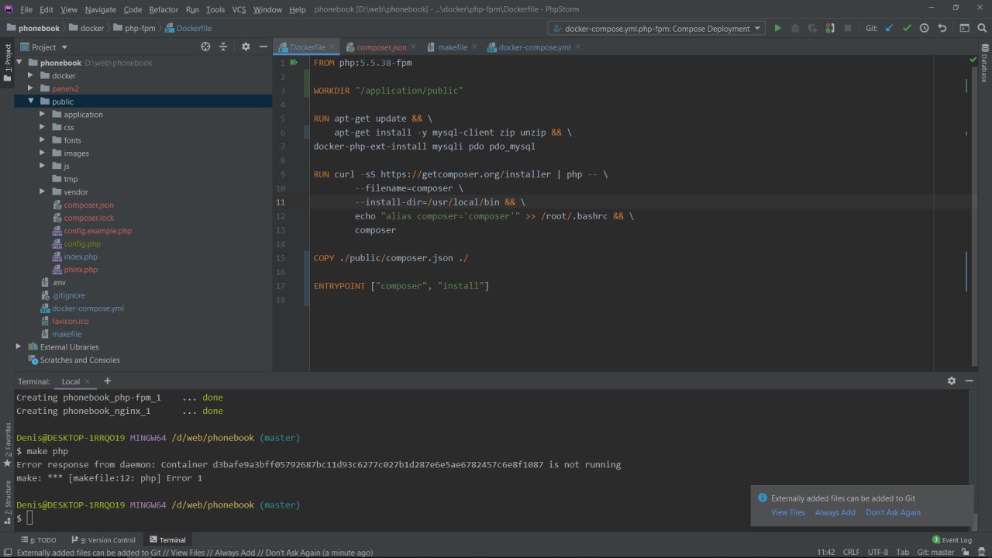Open Version Control tool window
The width and height of the screenshot is (992, 558).
click(x=104, y=539)
